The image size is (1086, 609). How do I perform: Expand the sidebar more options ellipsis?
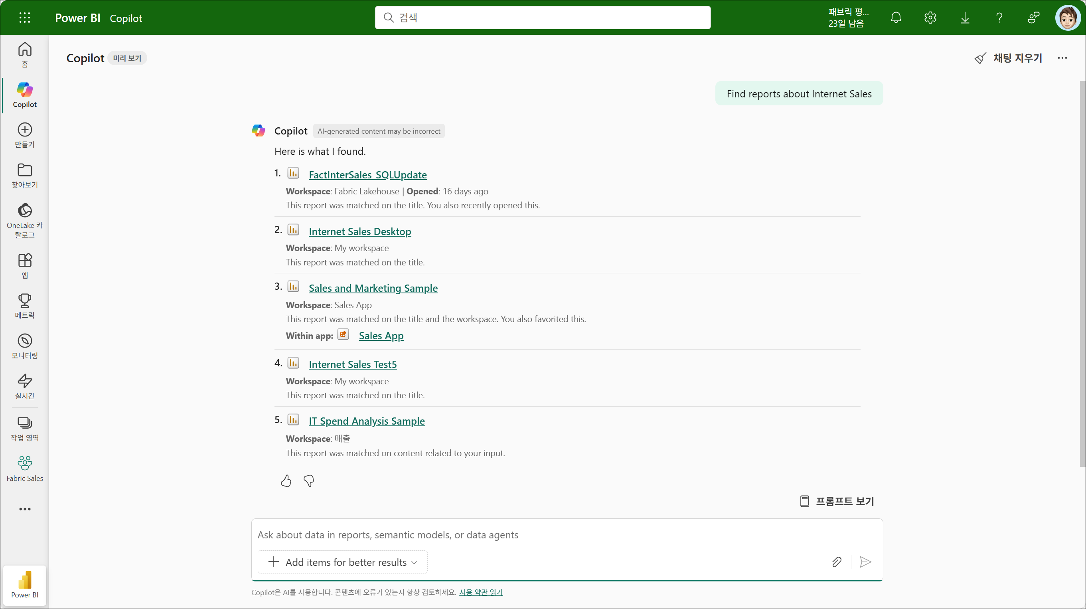tap(24, 509)
